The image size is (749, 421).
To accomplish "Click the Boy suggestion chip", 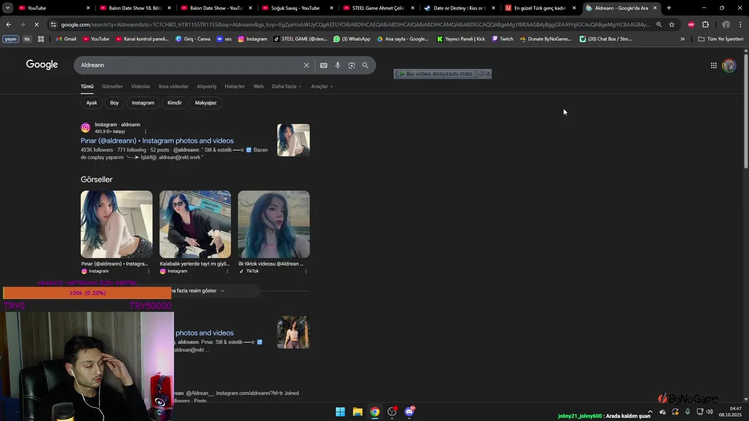I will 114,103.
